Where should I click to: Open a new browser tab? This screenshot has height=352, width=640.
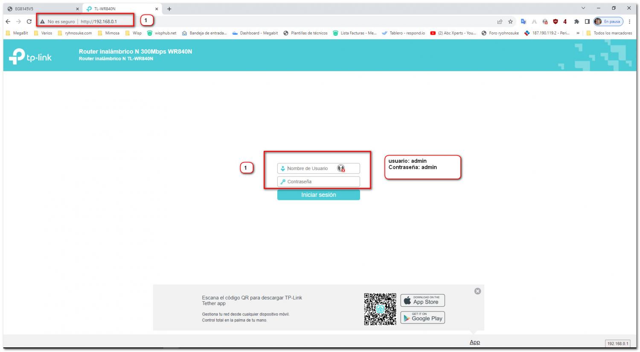click(x=169, y=9)
